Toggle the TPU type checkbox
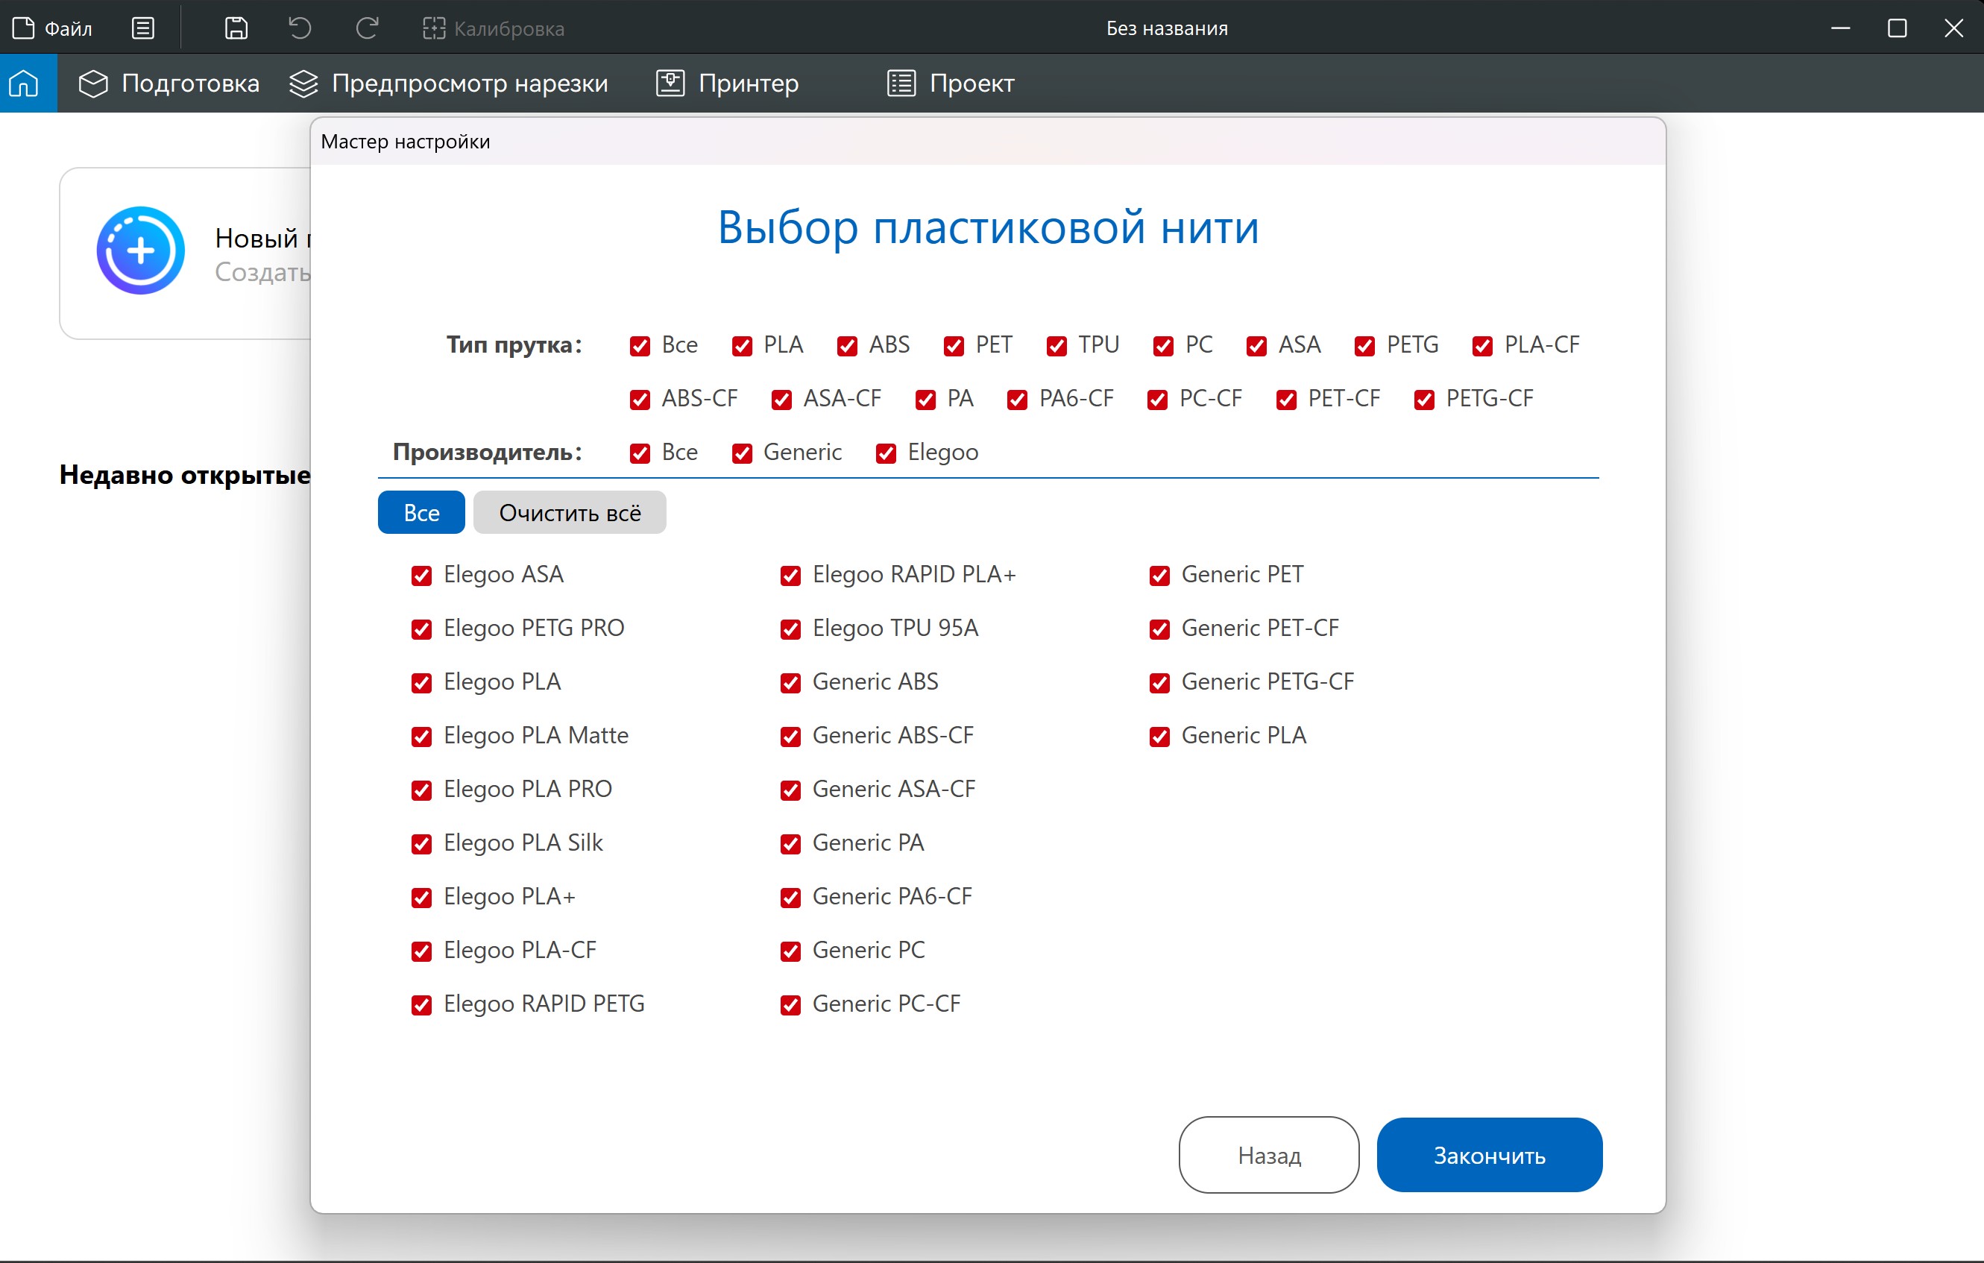Viewport: 1984px width, 1263px height. [x=1056, y=346]
